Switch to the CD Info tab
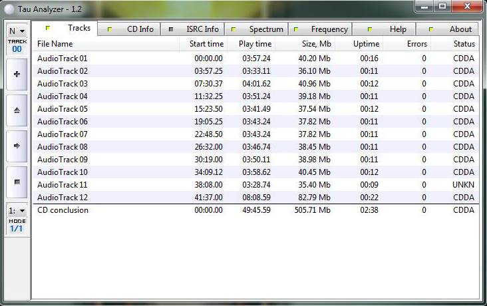487x306 pixels. click(x=130, y=29)
